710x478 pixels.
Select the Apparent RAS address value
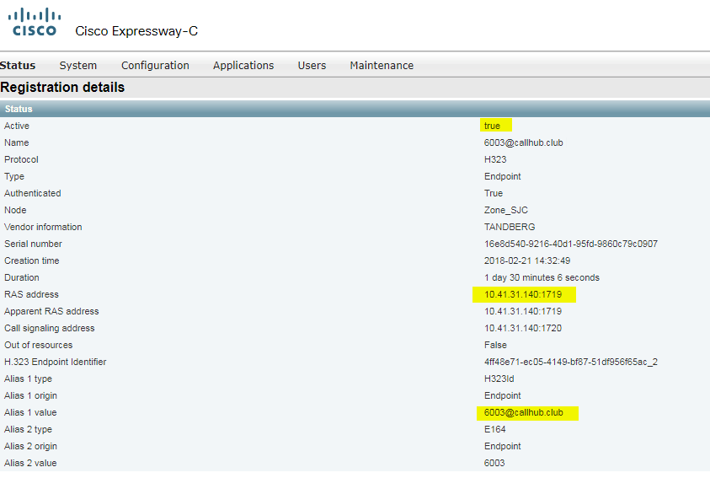tap(523, 311)
